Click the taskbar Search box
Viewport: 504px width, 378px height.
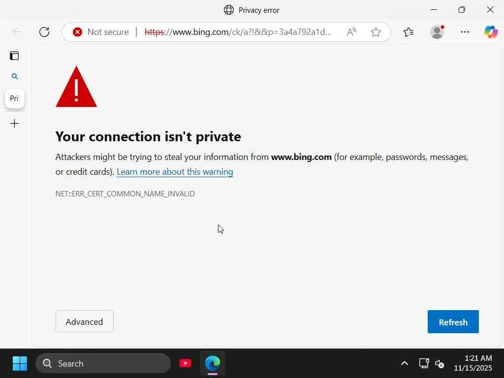(x=103, y=364)
